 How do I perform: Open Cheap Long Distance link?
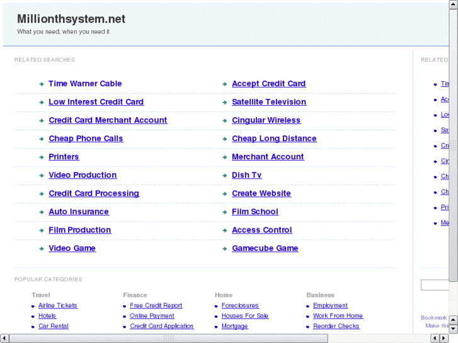click(x=274, y=138)
